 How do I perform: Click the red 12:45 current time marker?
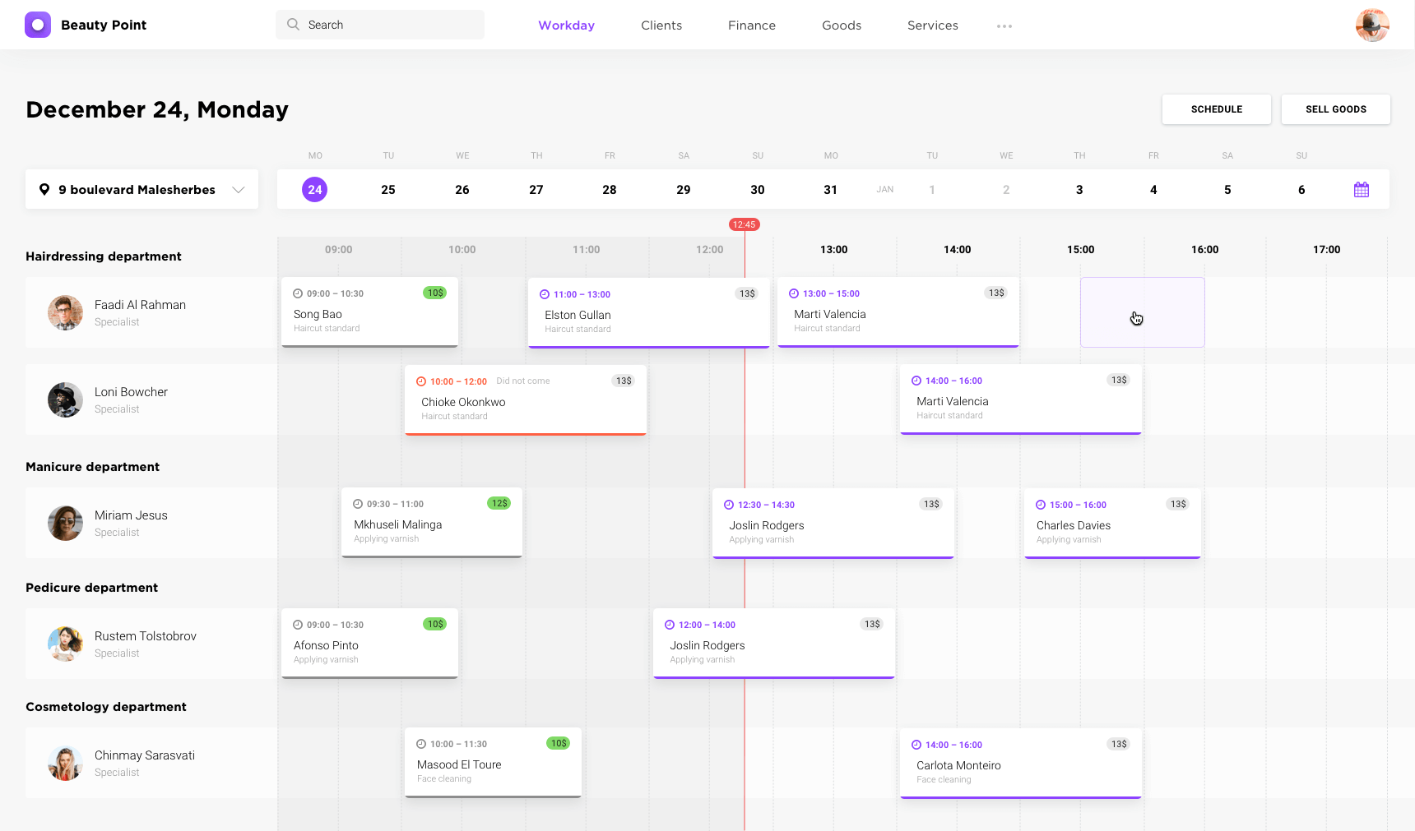pos(745,224)
